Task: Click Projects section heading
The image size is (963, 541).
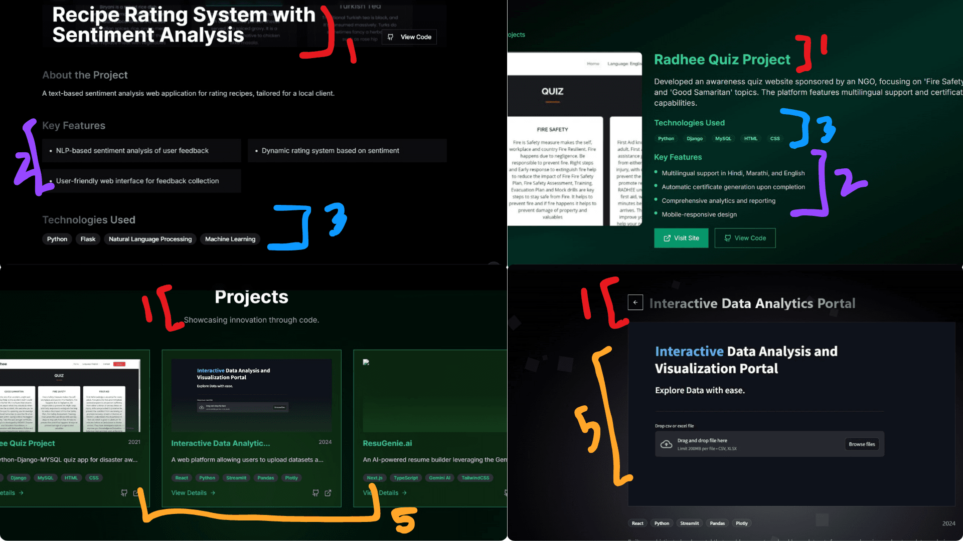Action: [x=251, y=297]
